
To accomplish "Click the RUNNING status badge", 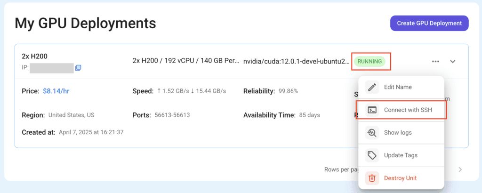I will 370,61.
